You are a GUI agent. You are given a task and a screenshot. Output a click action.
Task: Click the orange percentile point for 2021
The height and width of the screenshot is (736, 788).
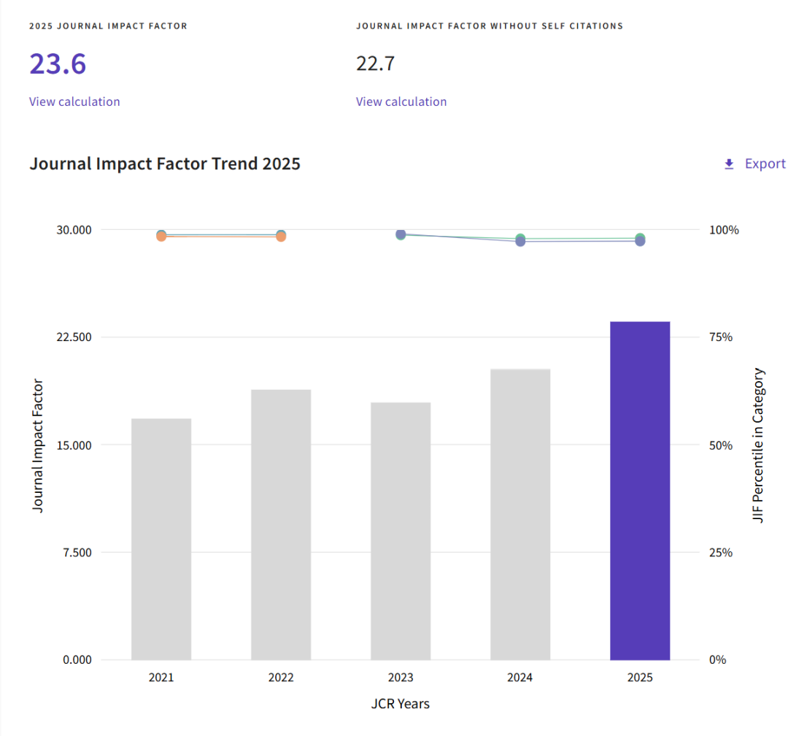coord(161,237)
